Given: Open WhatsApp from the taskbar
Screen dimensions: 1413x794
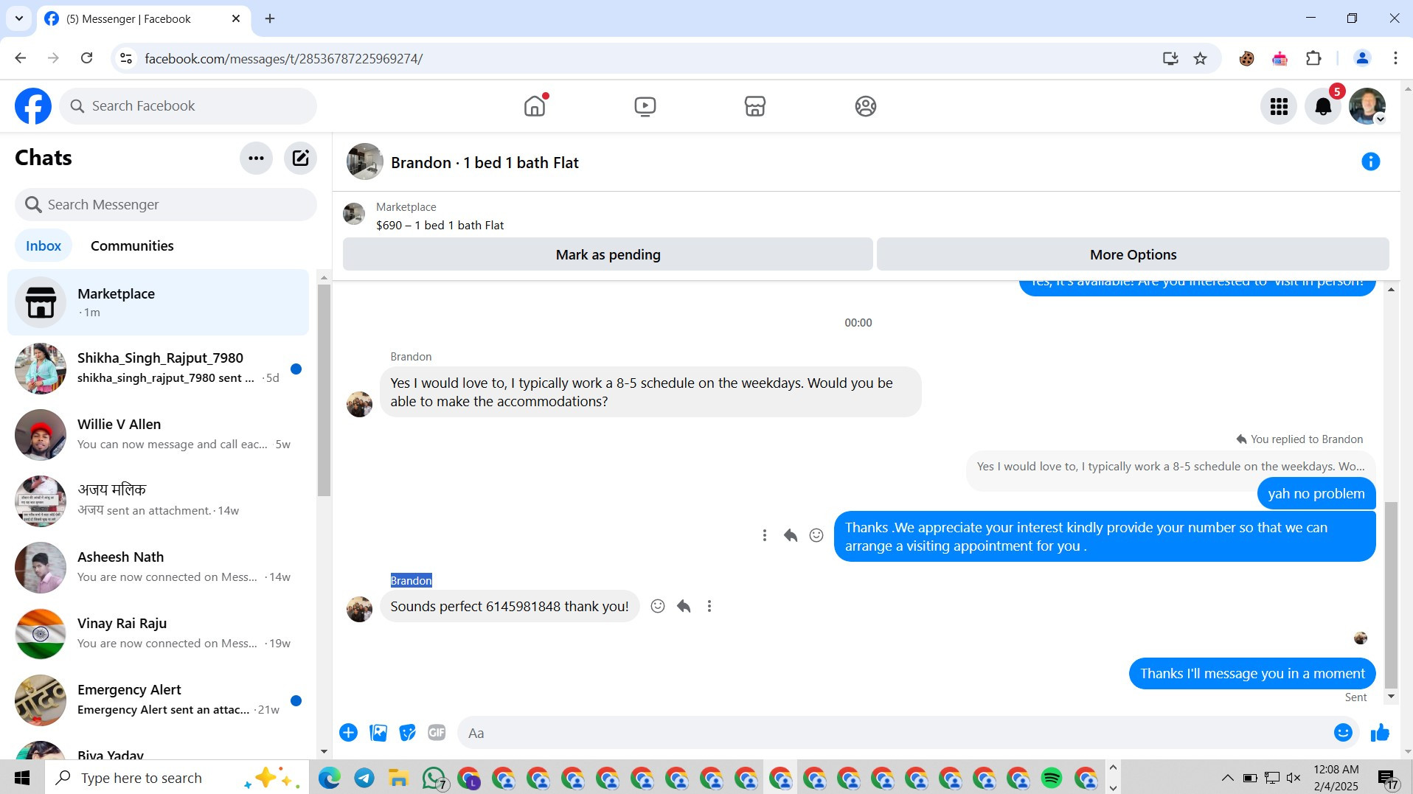Looking at the screenshot, I should pos(434,778).
